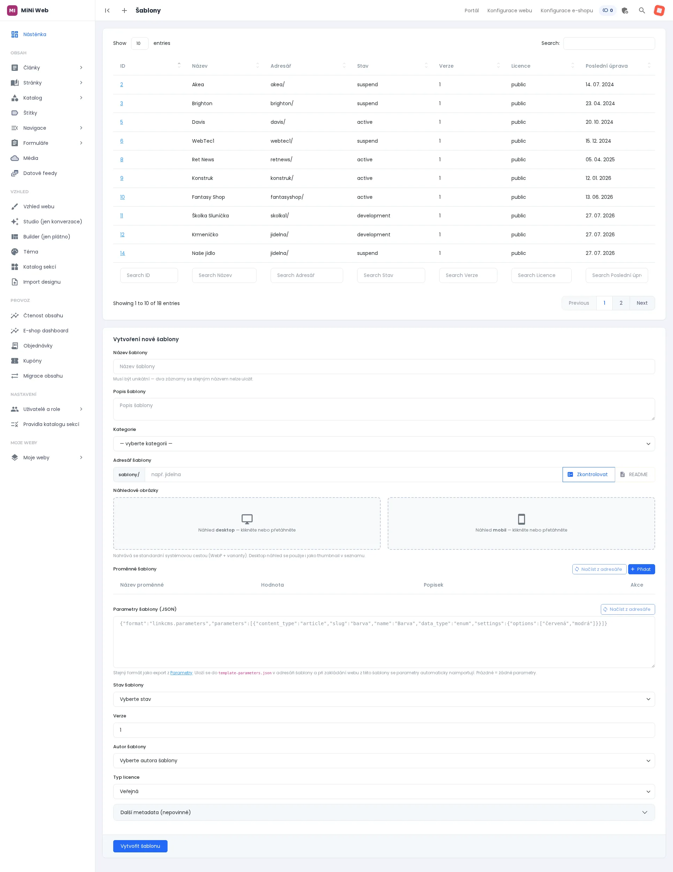Image resolution: width=673 pixels, height=872 pixels.
Task: Sort table by Název column
Action: [x=224, y=66]
